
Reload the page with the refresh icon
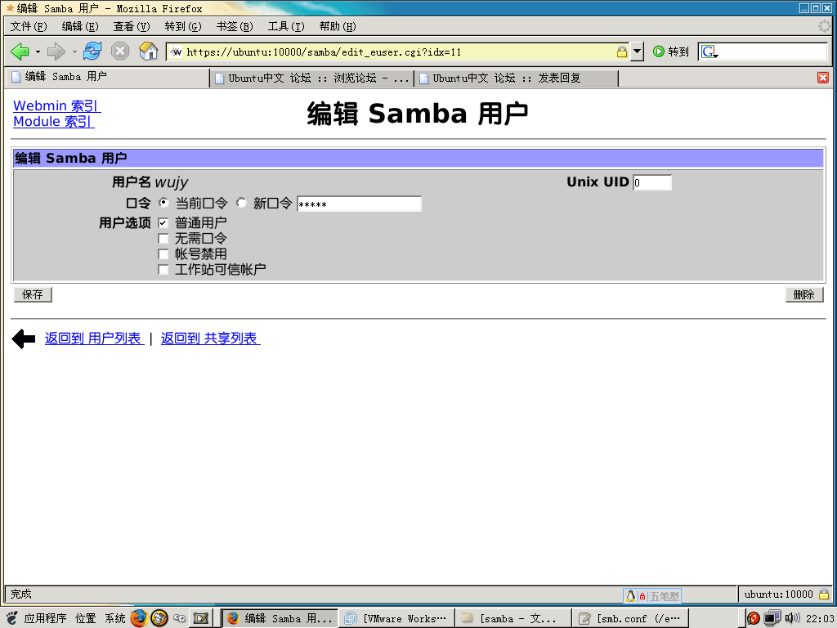[x=92, y=52]
